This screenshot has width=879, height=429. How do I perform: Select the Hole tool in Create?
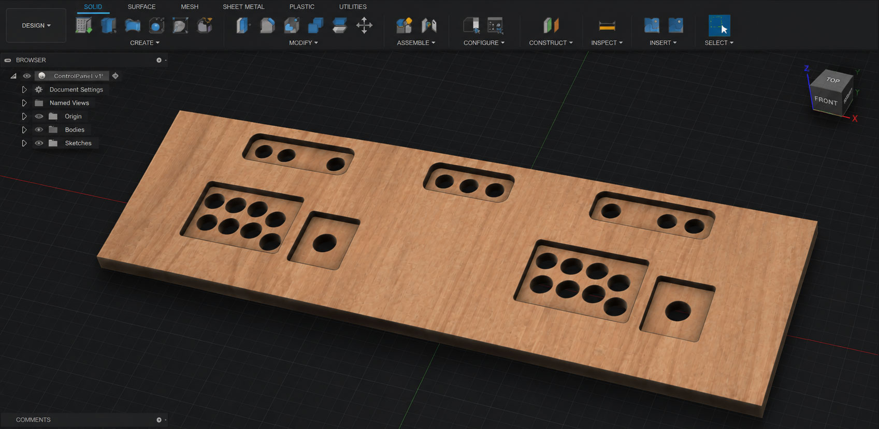[156, 25]
